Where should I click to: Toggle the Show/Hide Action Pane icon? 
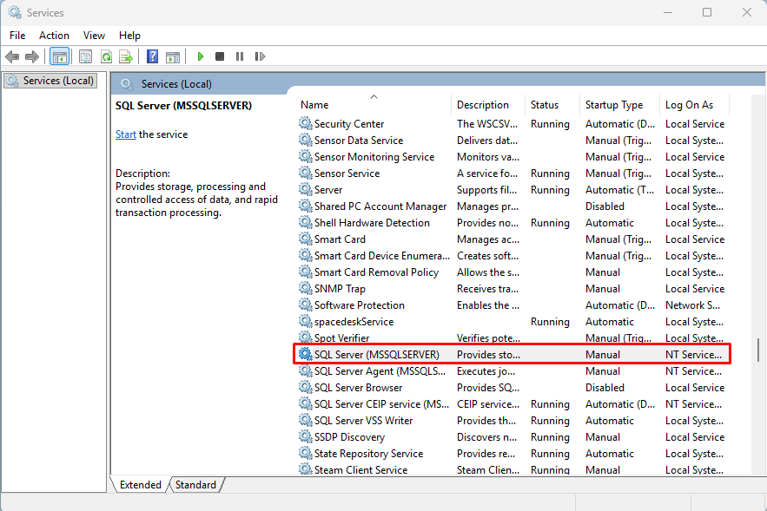pyautogui.click(x=173, y=56)
